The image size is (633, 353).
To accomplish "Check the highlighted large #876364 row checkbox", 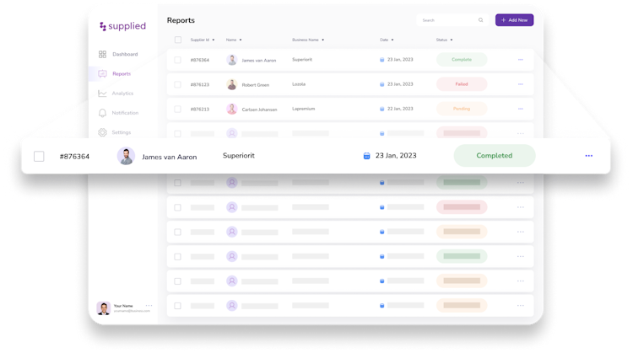I will point(39,157).
